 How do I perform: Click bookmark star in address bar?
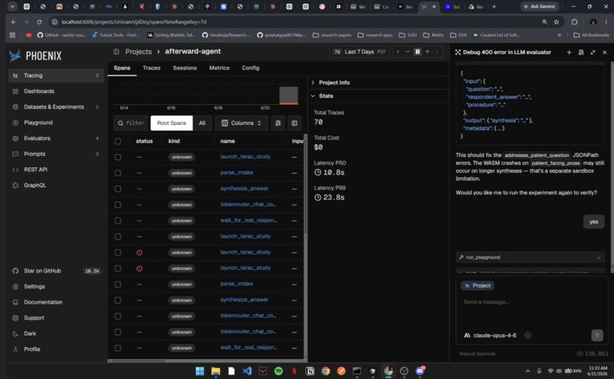pos(556,22)
